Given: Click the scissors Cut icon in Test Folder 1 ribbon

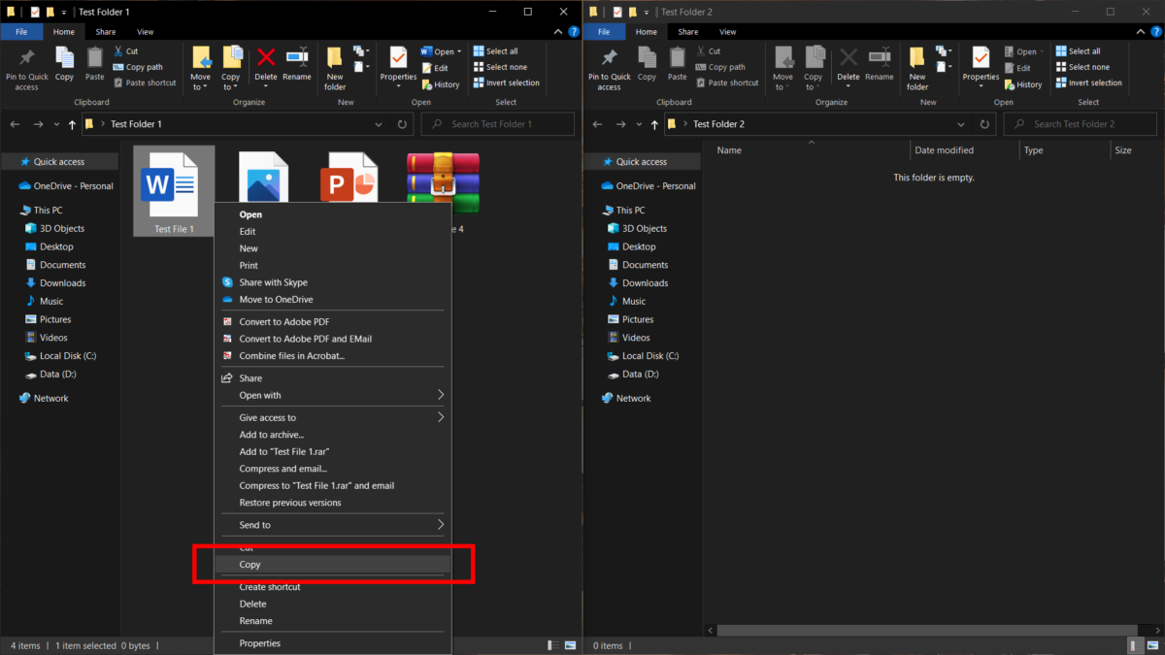Looking at the screenshot, I should click(x=118, y=51).
